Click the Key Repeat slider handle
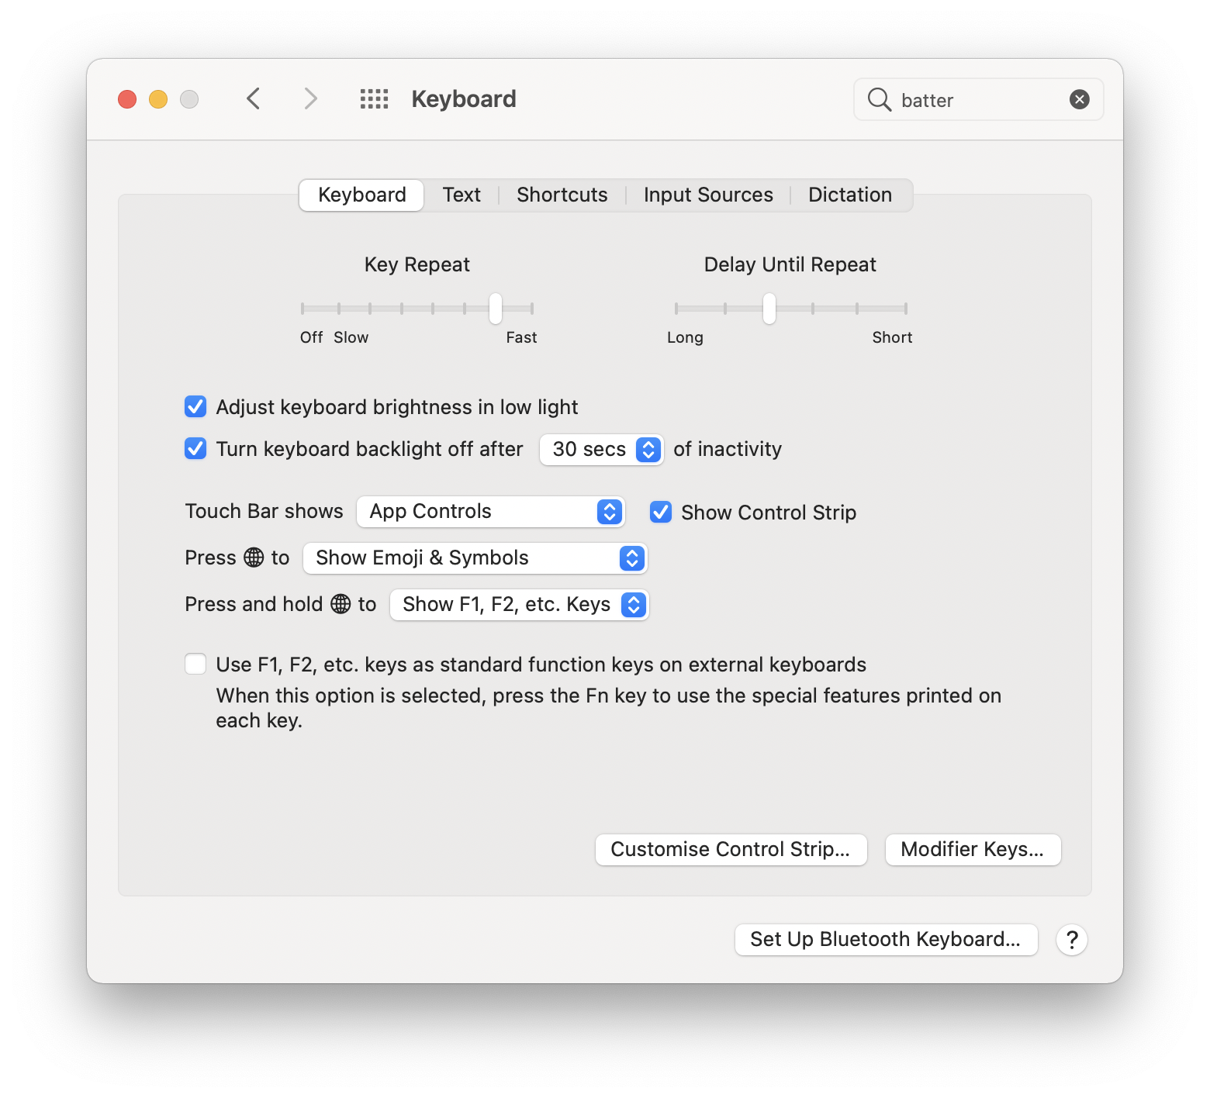 pyautogui.click(x=496, y=309)
